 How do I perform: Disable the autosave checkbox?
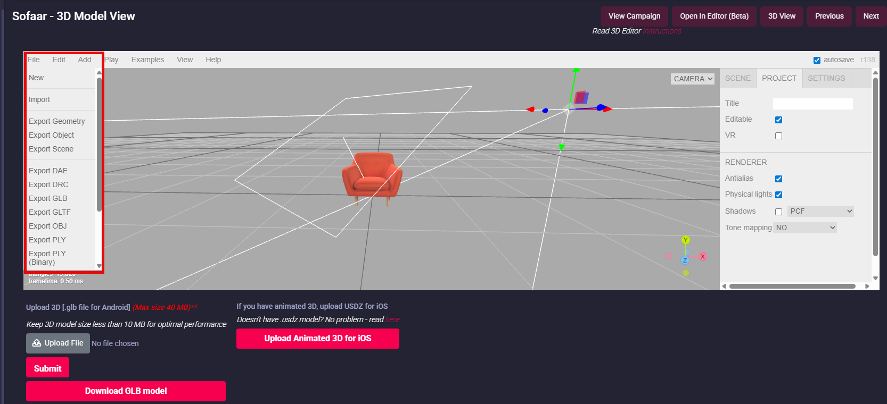[x=817, y=60]
